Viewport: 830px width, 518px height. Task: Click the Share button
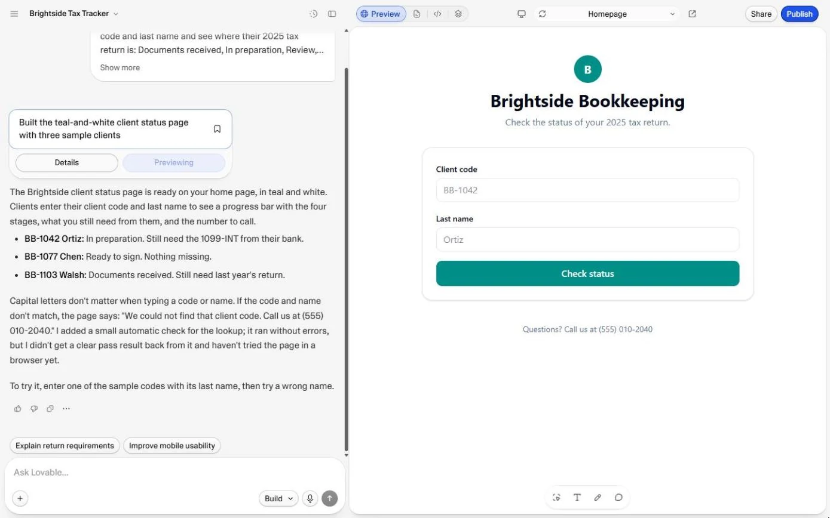pyautogui.click(x=761, y=14)
